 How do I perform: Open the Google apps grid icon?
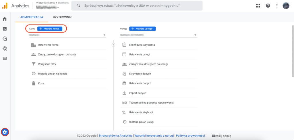point(258,6)
